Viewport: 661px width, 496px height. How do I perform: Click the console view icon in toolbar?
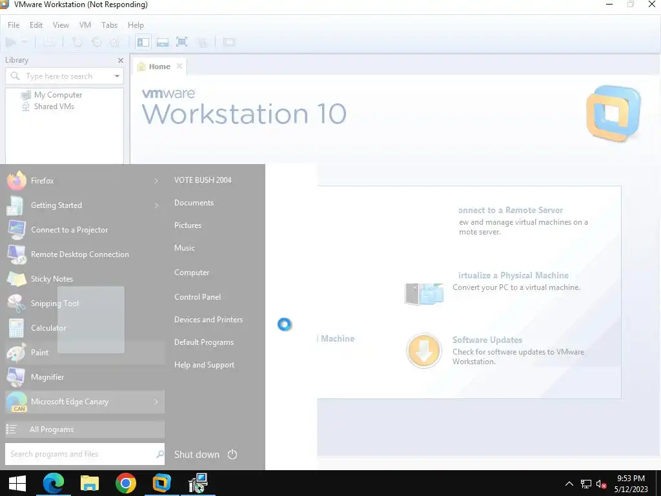[229, 42]
